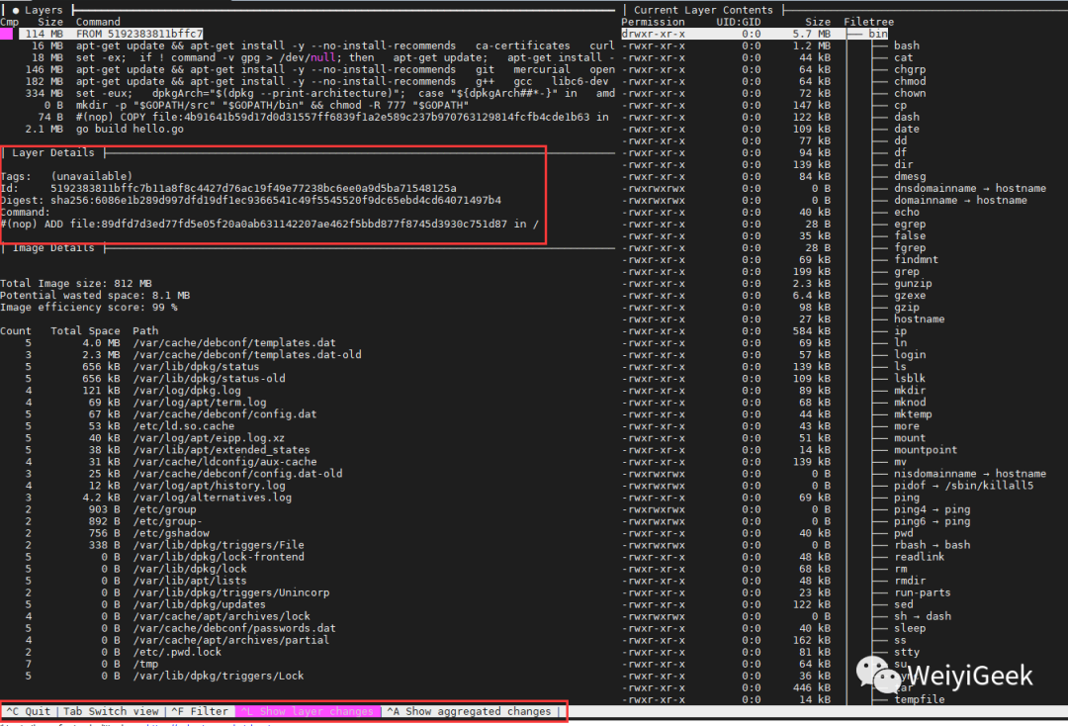Click the sha256 Digest value
Screen dimensions: 1068x726
276,200
